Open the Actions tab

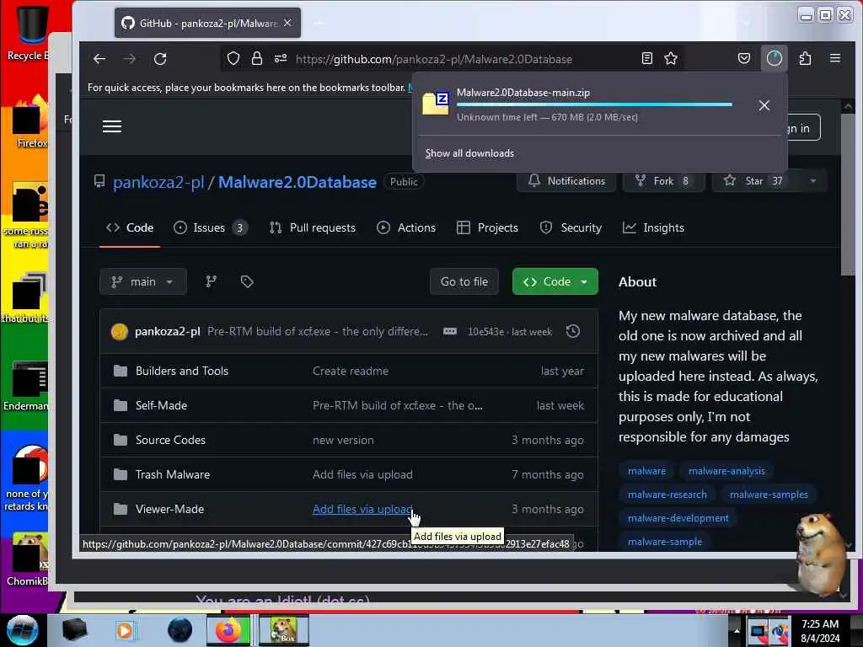(406, 227)
